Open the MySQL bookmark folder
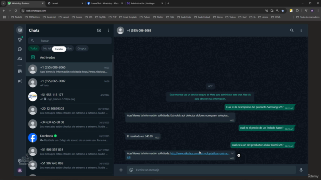 100,17
